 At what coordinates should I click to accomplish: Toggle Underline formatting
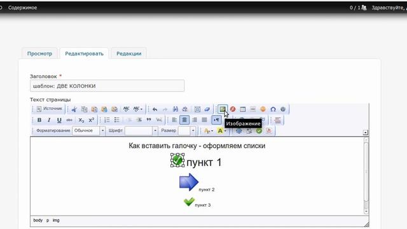click(59, 120)
